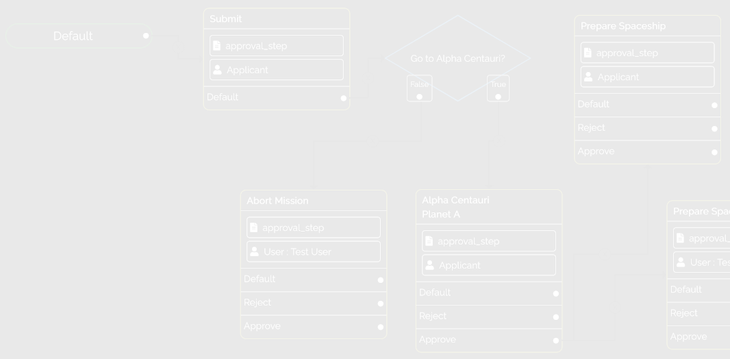Click the Reject label in Alpha Centauri Planet A

point(433,316)
